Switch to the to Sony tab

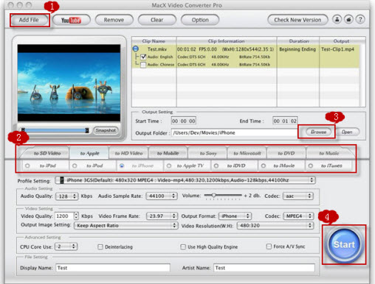208,153
